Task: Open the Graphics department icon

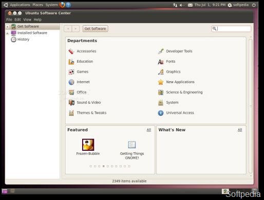Action: (161, 72)
